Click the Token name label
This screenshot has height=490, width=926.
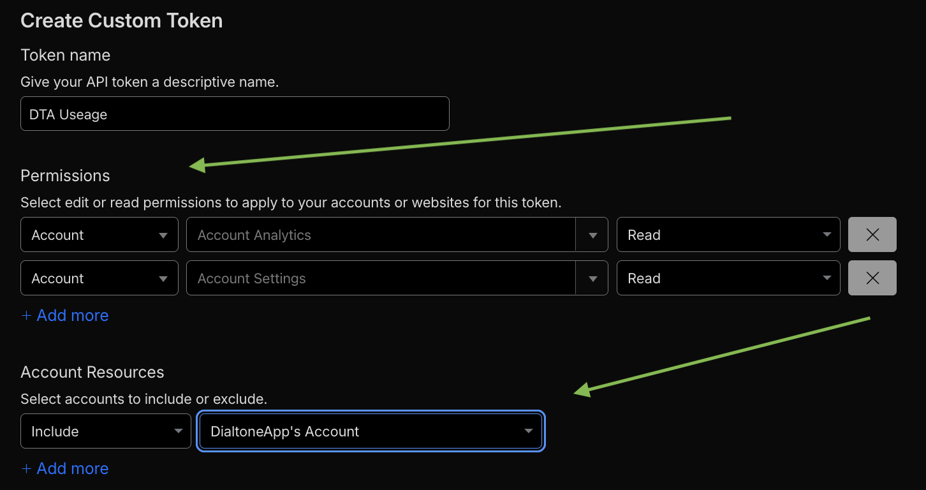coord(66,55)
